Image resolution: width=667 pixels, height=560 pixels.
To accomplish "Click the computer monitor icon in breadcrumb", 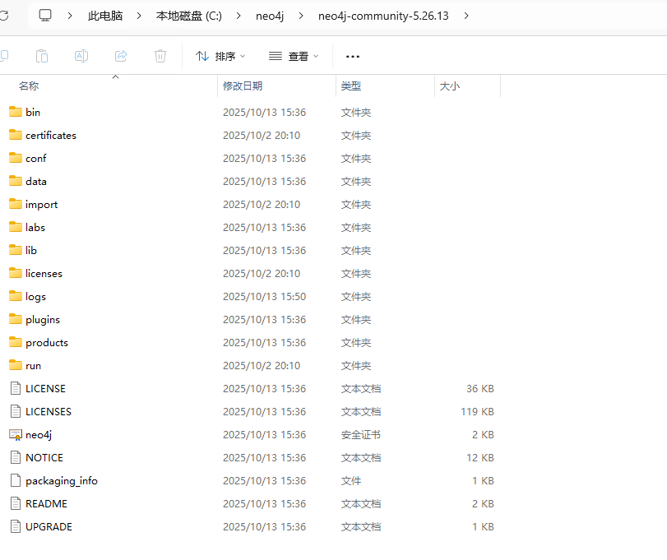I will click(45, 16).
